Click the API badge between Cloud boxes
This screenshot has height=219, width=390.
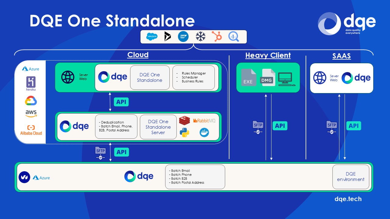(x=121, y=102)
